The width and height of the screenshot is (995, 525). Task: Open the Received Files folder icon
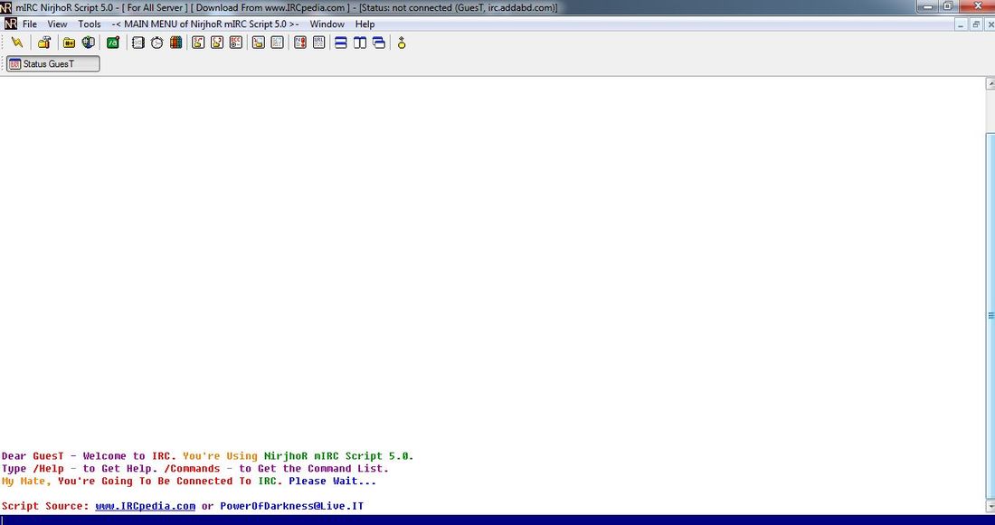point(259,43)
